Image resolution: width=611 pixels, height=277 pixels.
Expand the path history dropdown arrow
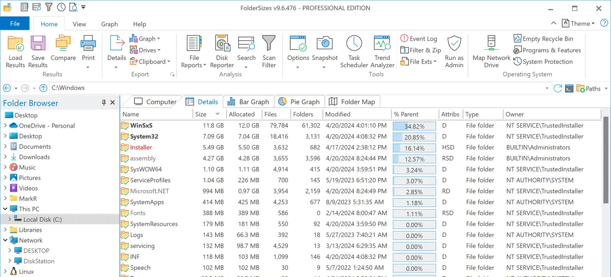[547, 88]
